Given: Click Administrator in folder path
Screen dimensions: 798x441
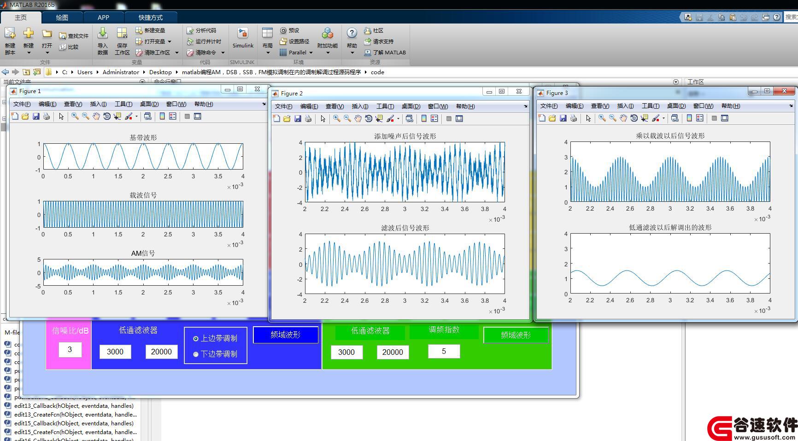Looking at the screenshot, I should 121,72.
